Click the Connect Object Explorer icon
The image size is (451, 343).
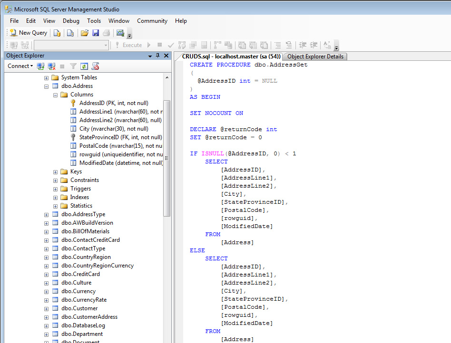coord(41,66)
